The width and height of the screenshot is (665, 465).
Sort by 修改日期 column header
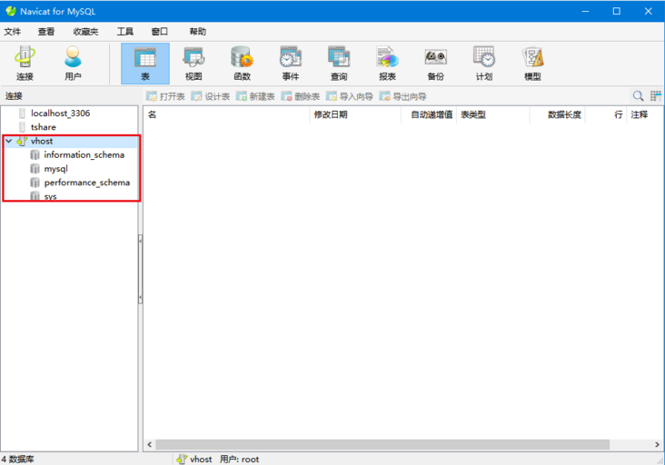pyautogui.click(x=355, y=114)
